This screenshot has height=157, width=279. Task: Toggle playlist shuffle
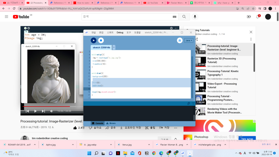point(197,39)
